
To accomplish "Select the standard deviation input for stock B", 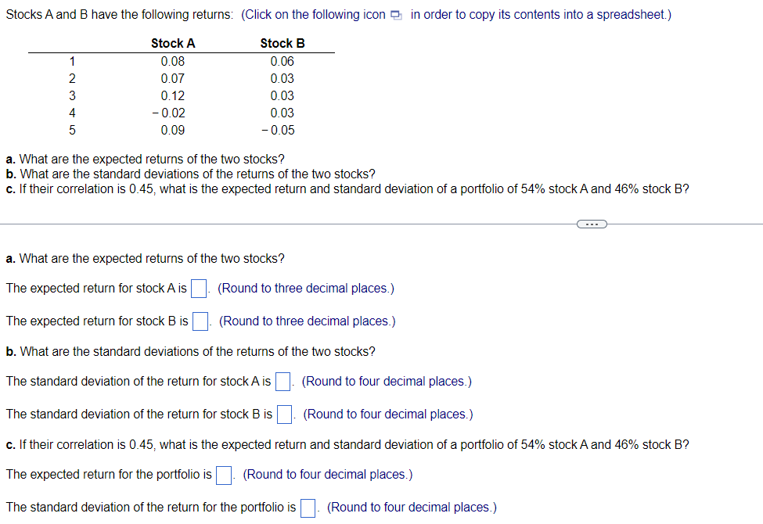I will click(284, 415).
